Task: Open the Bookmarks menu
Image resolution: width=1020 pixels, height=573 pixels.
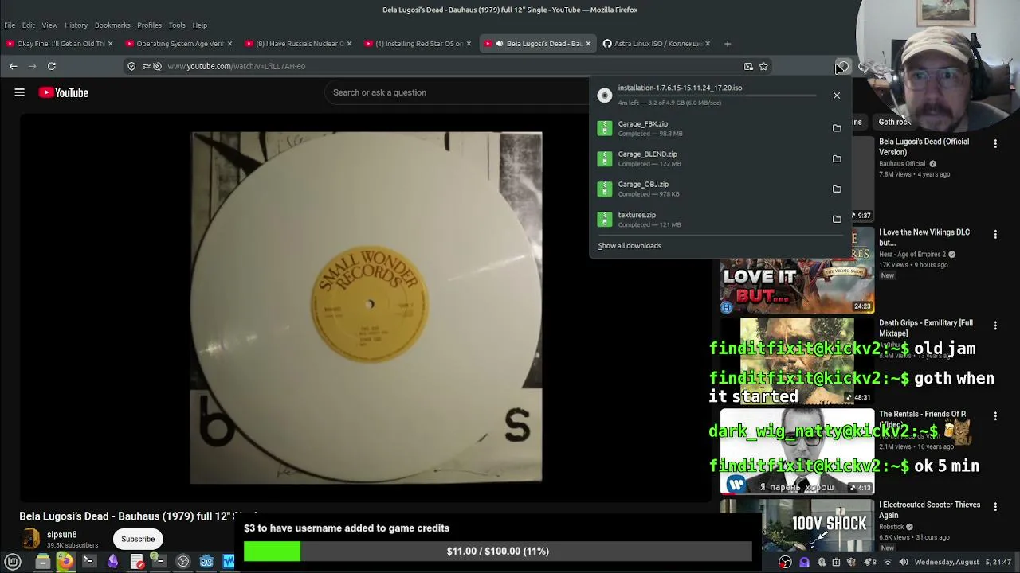Action: [x=112, y=25]
